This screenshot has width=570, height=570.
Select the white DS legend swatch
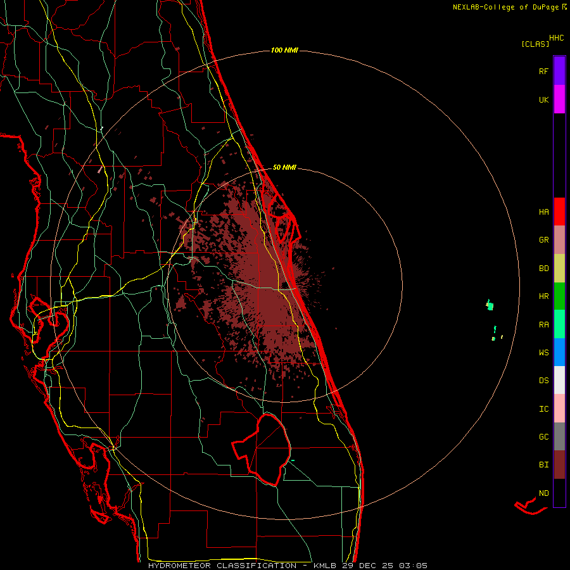click(559, 380)
